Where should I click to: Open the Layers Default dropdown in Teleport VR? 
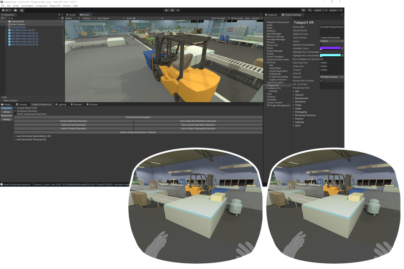(332, 41)
